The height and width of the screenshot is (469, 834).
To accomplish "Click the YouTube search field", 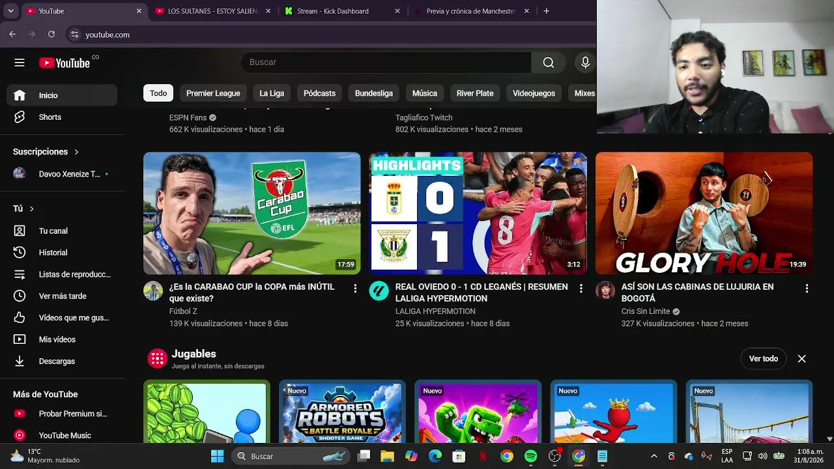I will tap(386, 63).
